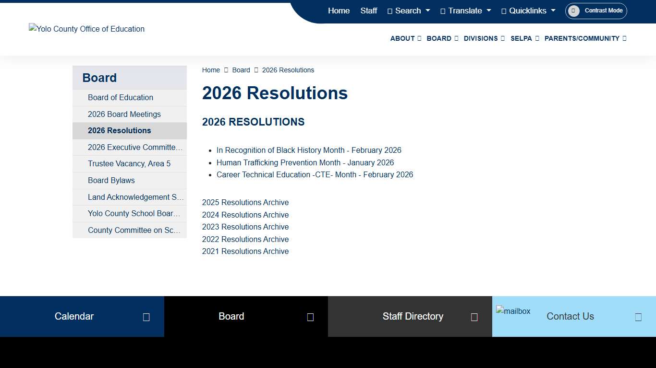The width and height of the screenshot is (656, 368).
Task: Click the Staff Directory icon in the footer
Action: pos(474,316)
